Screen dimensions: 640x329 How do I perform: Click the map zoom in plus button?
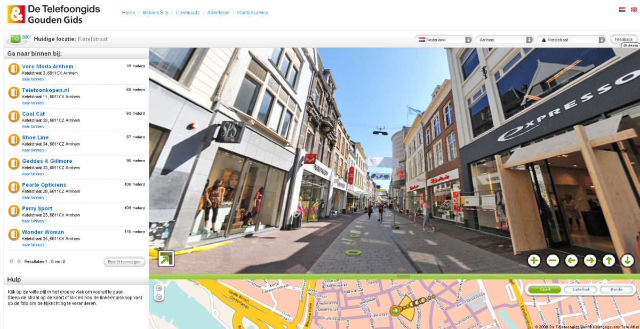[158, 288]
